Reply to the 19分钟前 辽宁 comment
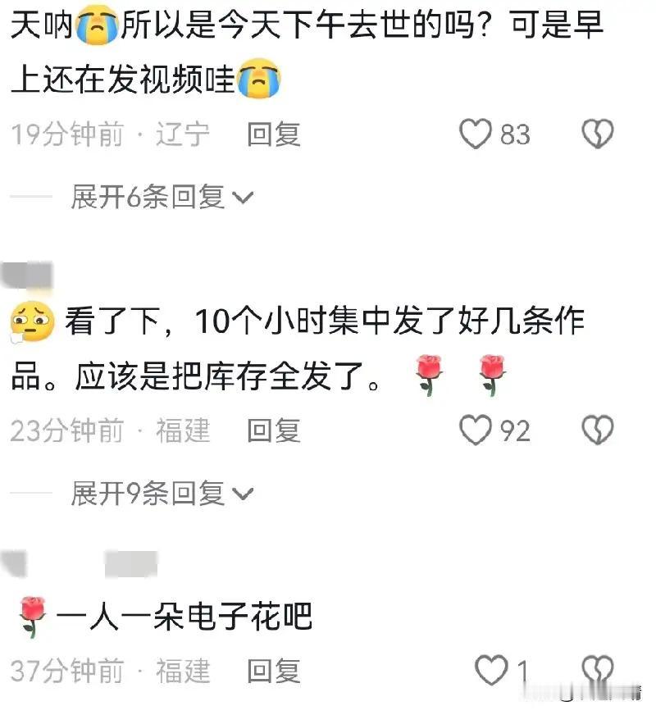The image size is (656, 715). (x=274, y=134)
